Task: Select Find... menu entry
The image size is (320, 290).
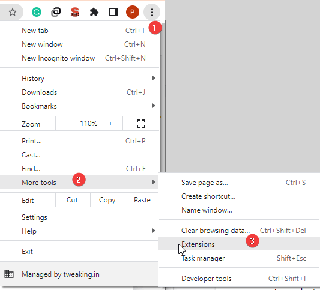Action: (x=79, y=169)
